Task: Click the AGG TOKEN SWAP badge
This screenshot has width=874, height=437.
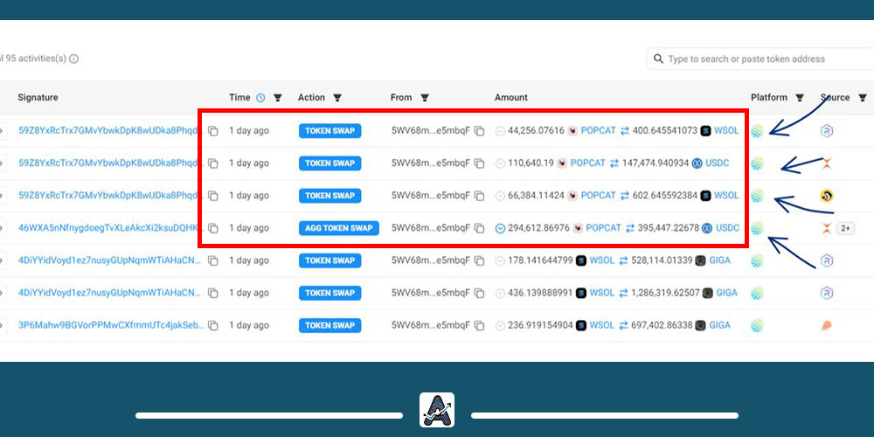Action: (x=339, y=228)
